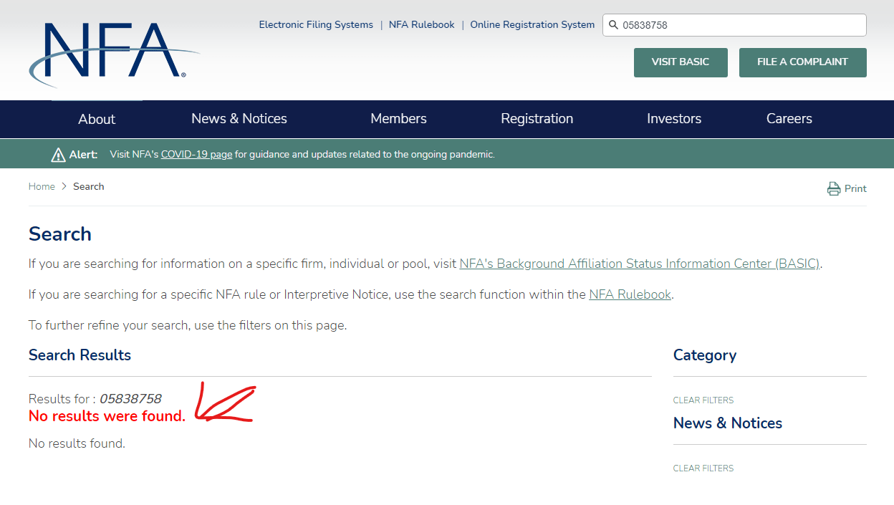
Task: Go to Home breadcrumb
Action: coord(42,186)
